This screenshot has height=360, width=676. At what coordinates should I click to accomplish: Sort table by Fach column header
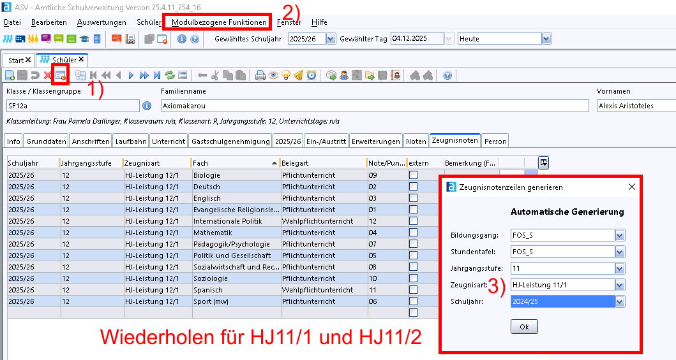[x=234, y=163]
